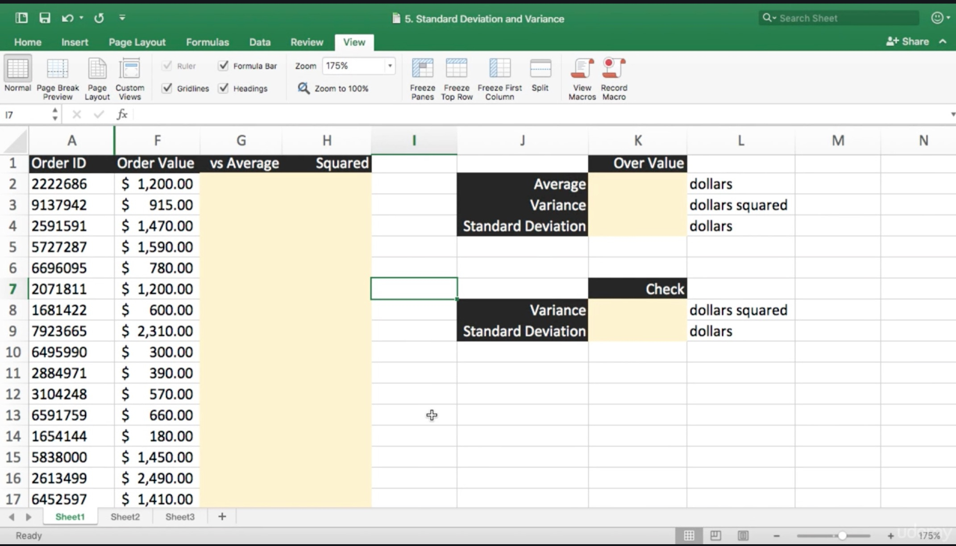956x546 pixels.
Task: Click the Zoom to 100% button
Action: click(x=334, y=88)
